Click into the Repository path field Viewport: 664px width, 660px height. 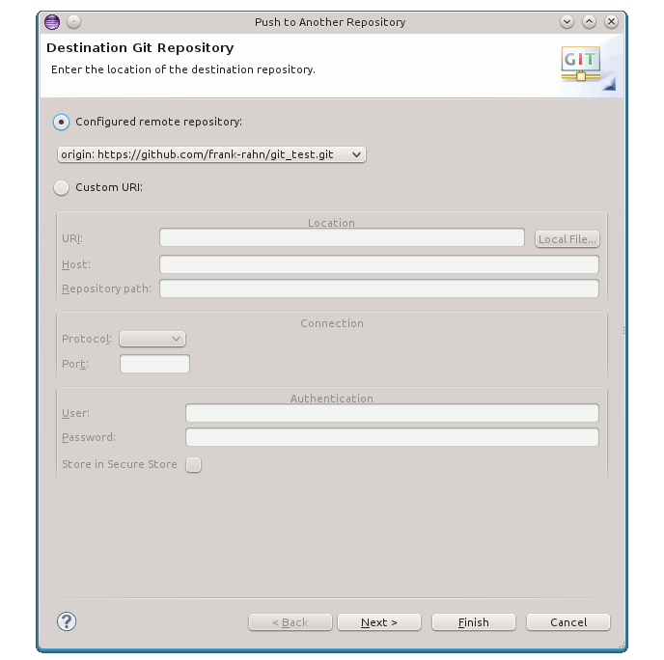pyautogui.click(x=379, y=289)
